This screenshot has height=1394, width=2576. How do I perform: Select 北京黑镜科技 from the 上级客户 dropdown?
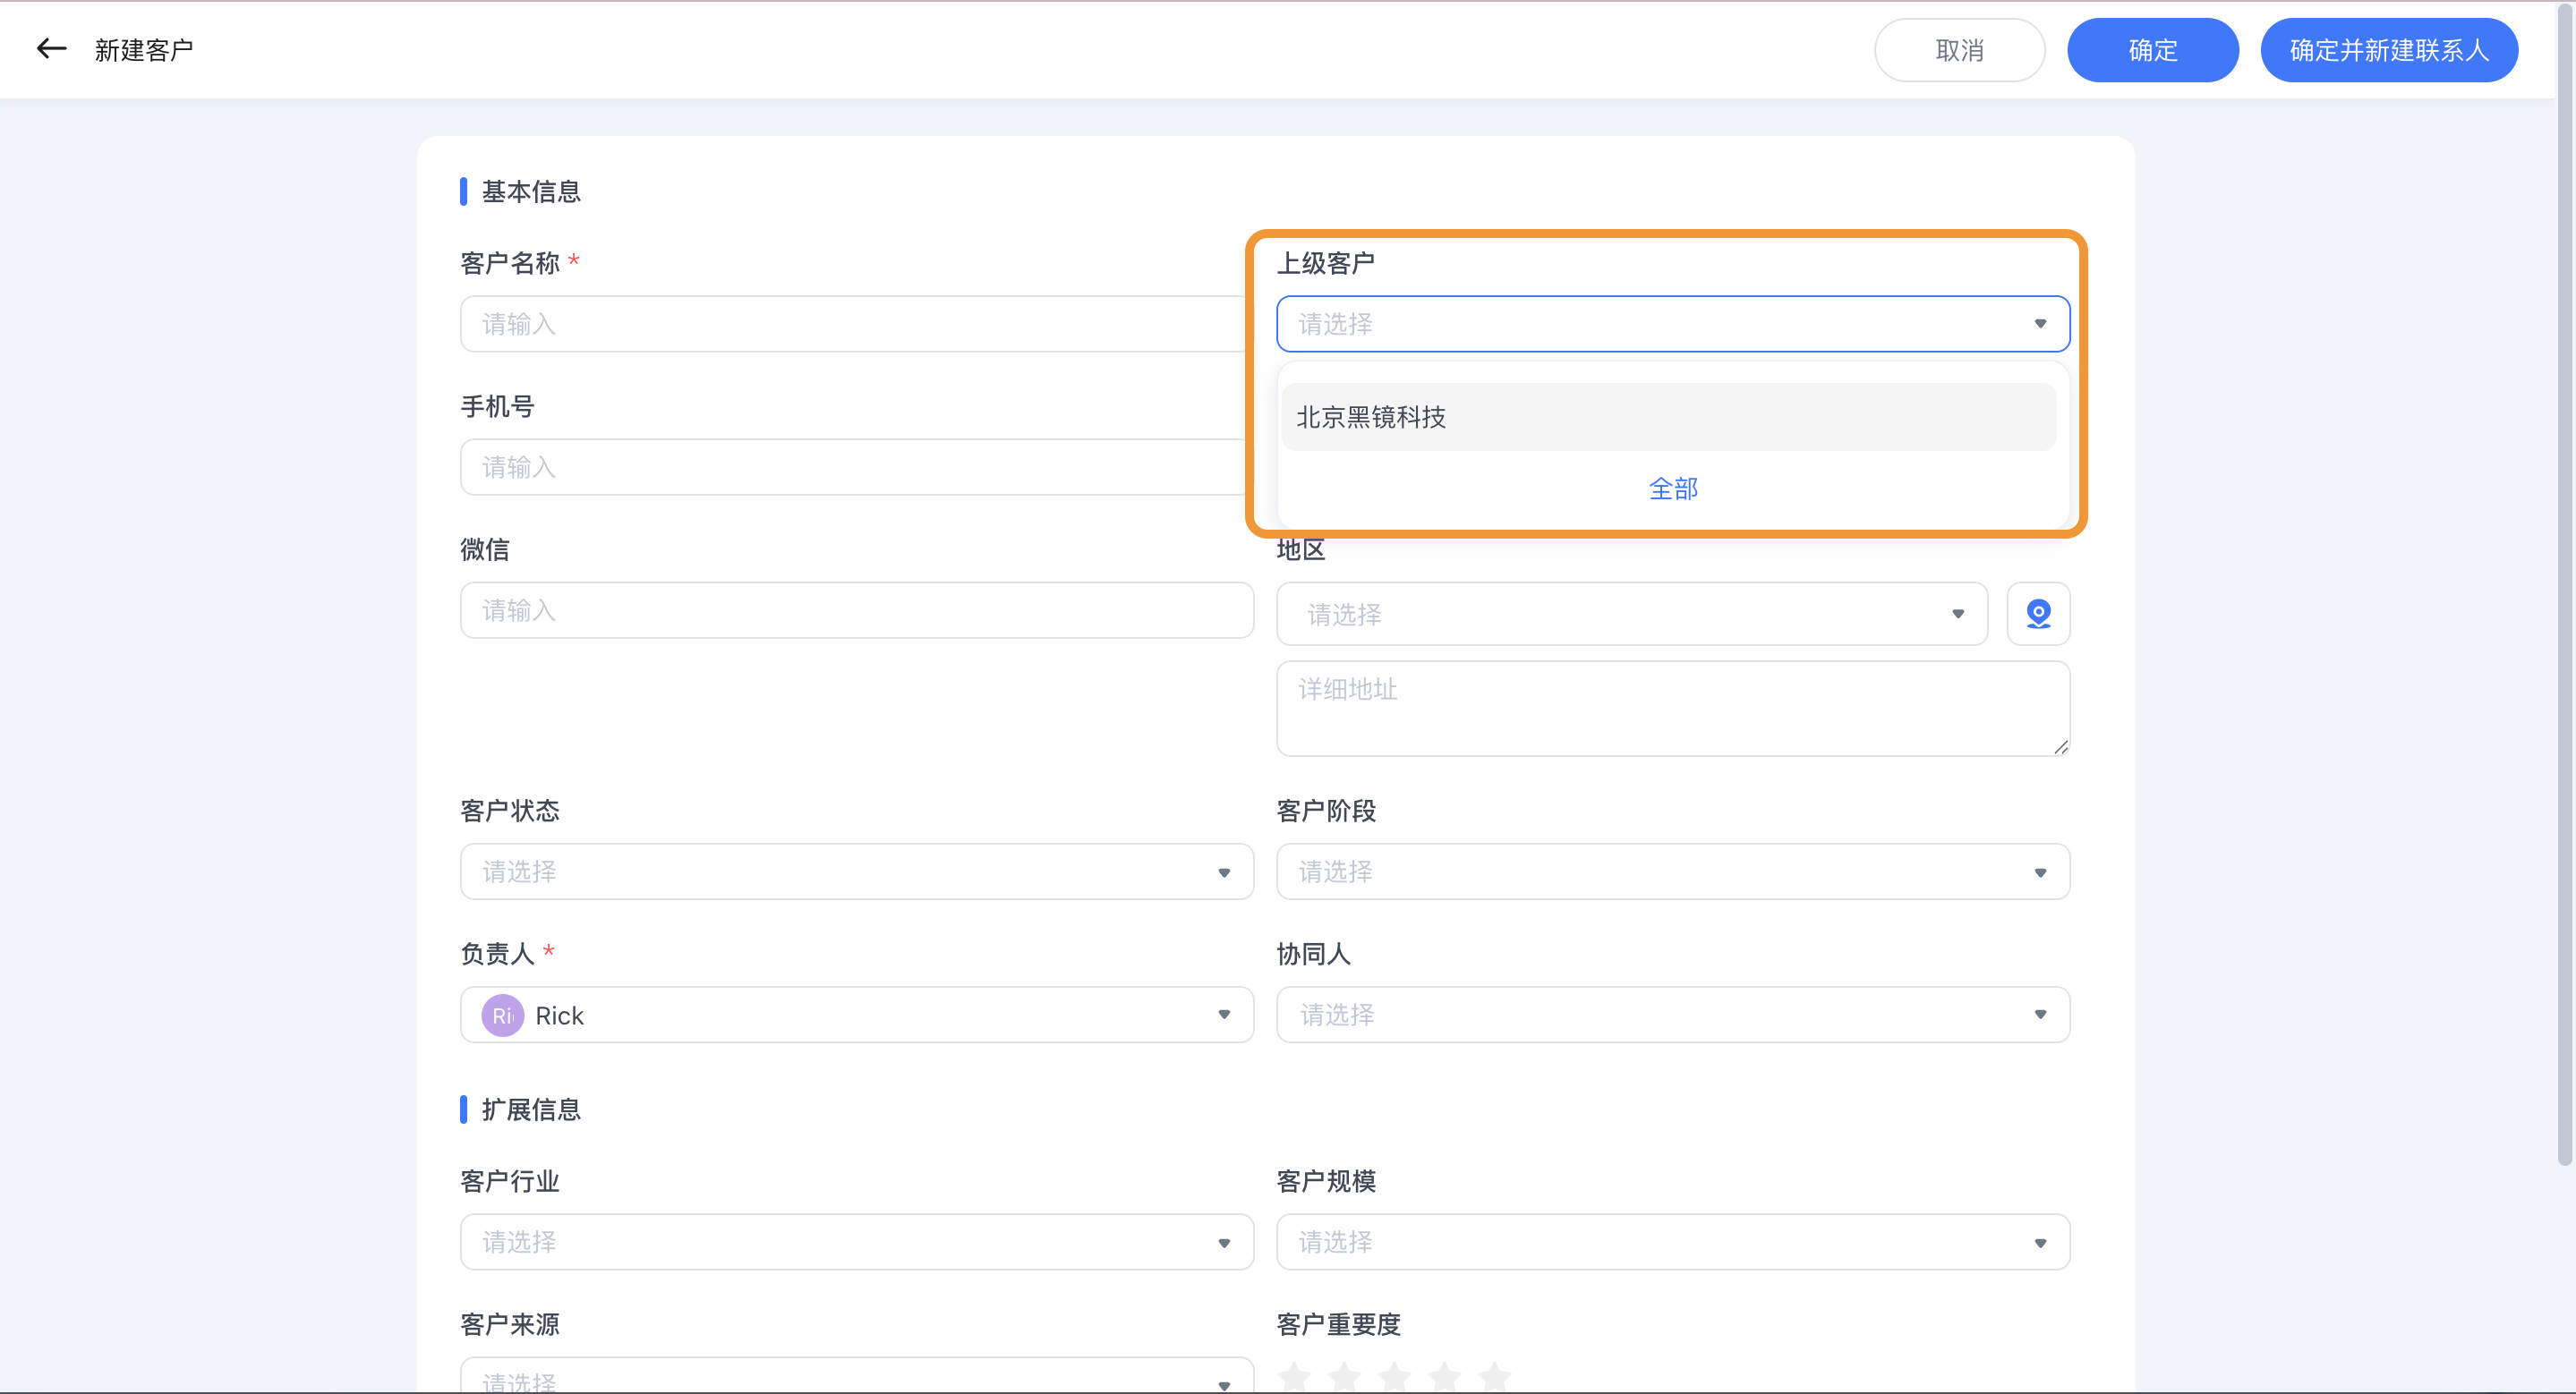tap(1673, 417)
